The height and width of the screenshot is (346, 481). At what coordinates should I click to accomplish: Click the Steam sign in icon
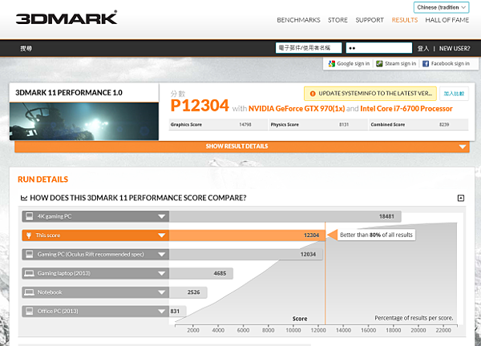[379, 64]
